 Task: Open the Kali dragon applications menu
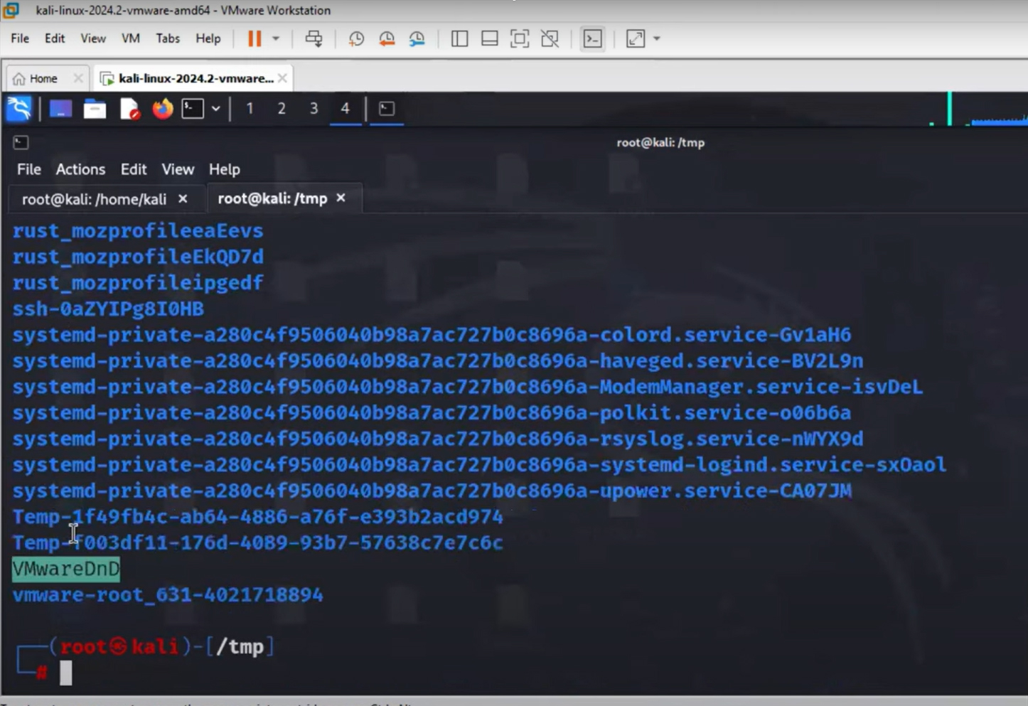19,109
